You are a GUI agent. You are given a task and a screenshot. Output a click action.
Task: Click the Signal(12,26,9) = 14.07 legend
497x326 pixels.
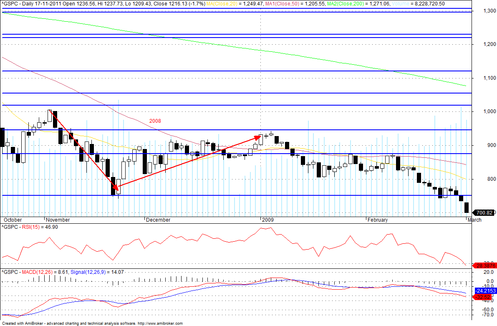(x=97, y=272)
